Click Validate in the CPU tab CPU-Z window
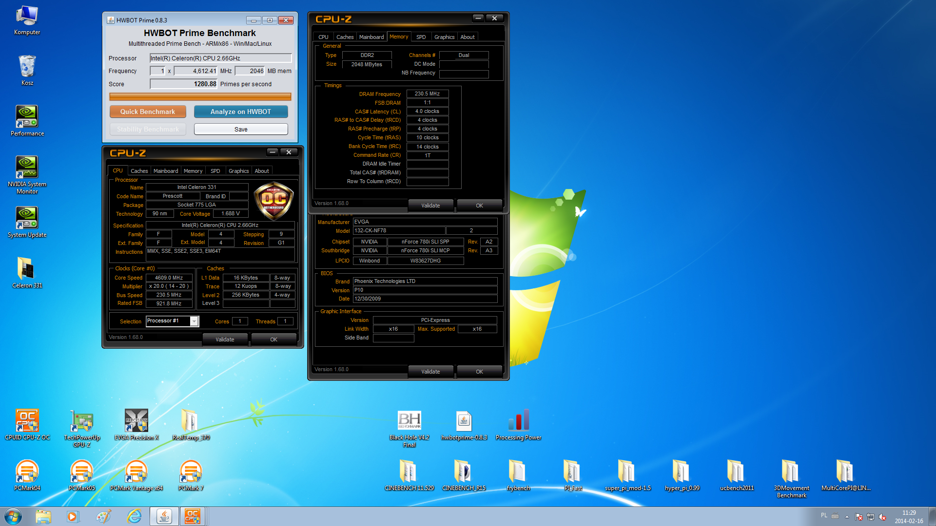Image resolution: width=936 pixels, height=526 pixels. [x=225, y=339]
